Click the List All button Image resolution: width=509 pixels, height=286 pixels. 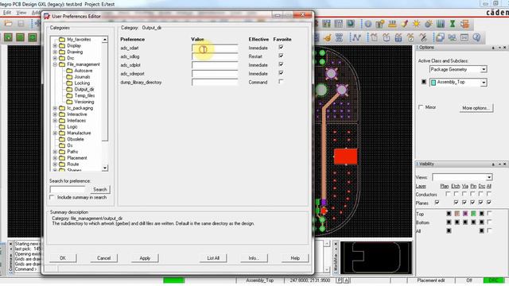click(x=213, y=258)
